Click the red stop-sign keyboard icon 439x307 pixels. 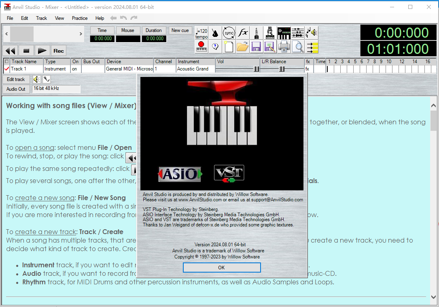point(201,47)
